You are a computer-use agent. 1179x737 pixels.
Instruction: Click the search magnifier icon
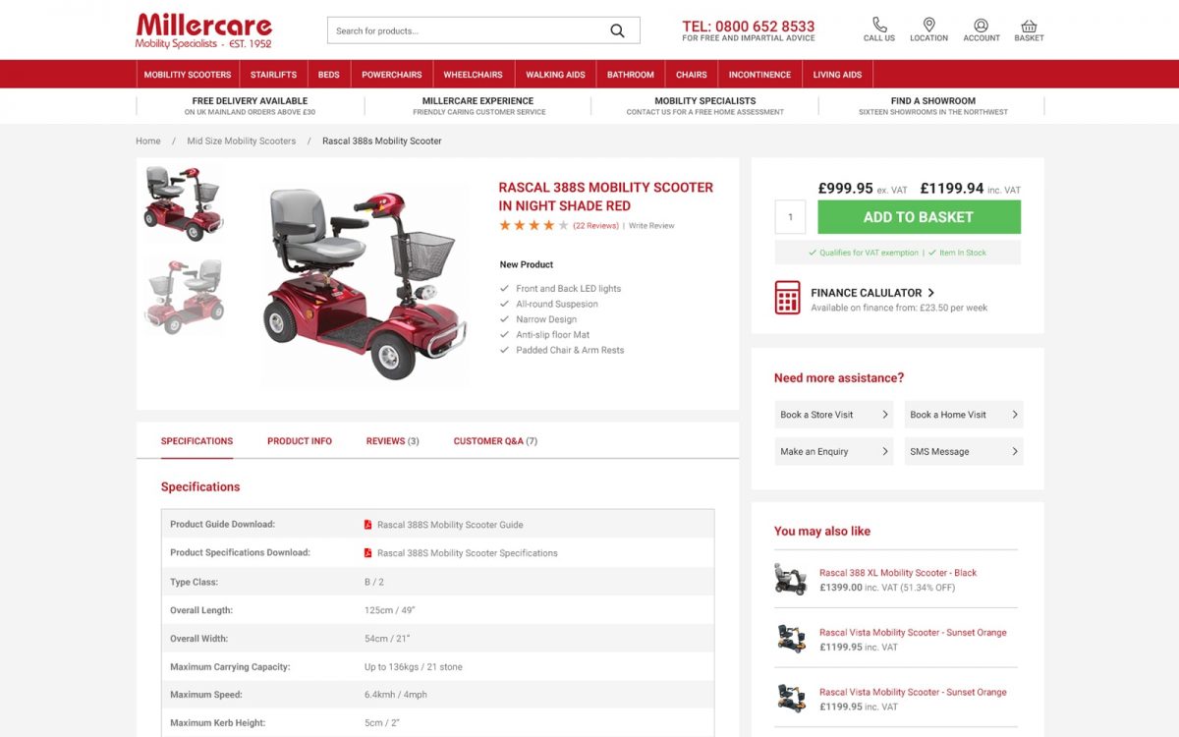[x=617, y=30]
